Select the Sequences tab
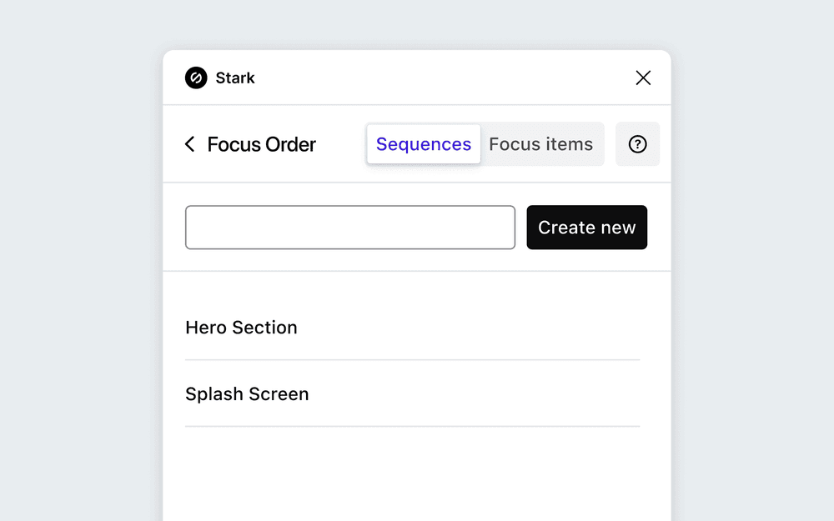Image resolution: width=834 pixels, height=521 pixels. [x=423, y=144]
